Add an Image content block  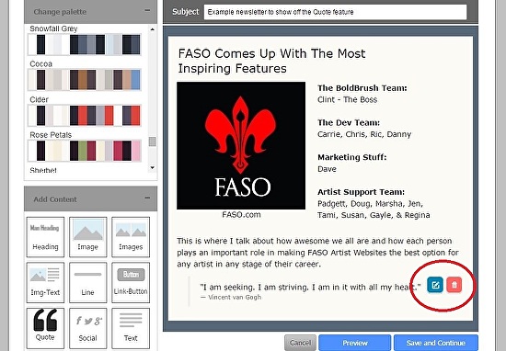click(x=87, y=237)
